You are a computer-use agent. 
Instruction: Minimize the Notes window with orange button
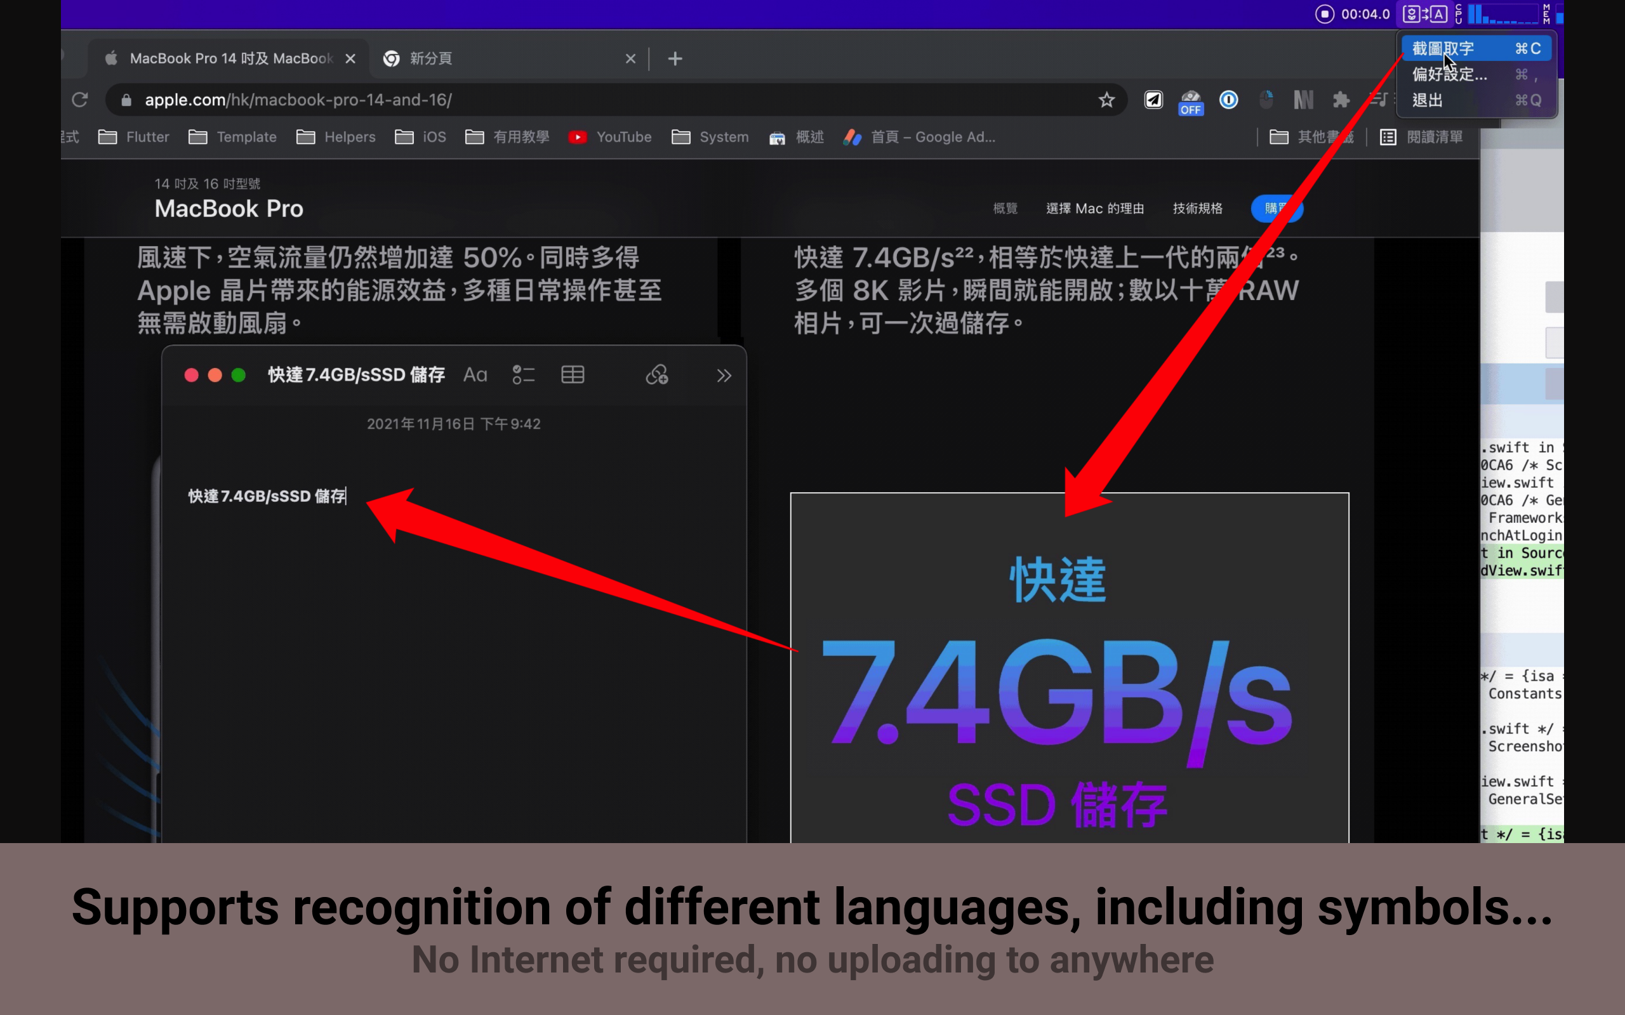pyautogui.click(x=215, y=374)
